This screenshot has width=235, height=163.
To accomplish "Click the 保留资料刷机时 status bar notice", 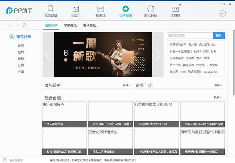I will (x=93, y=160).
